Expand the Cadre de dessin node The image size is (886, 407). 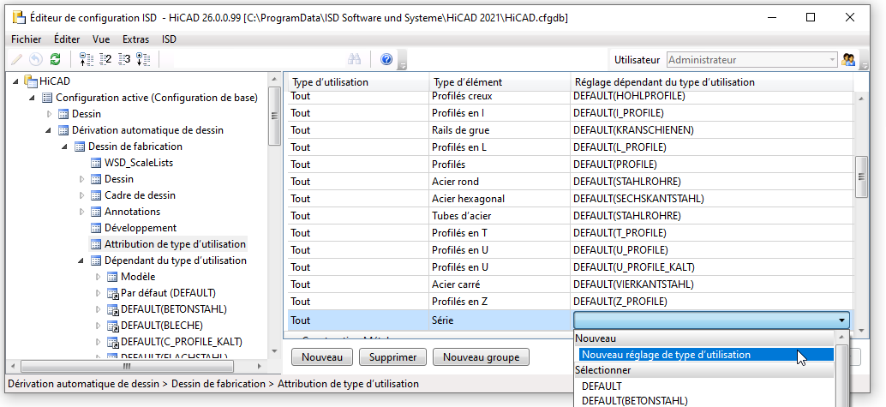tap(82, 195)
